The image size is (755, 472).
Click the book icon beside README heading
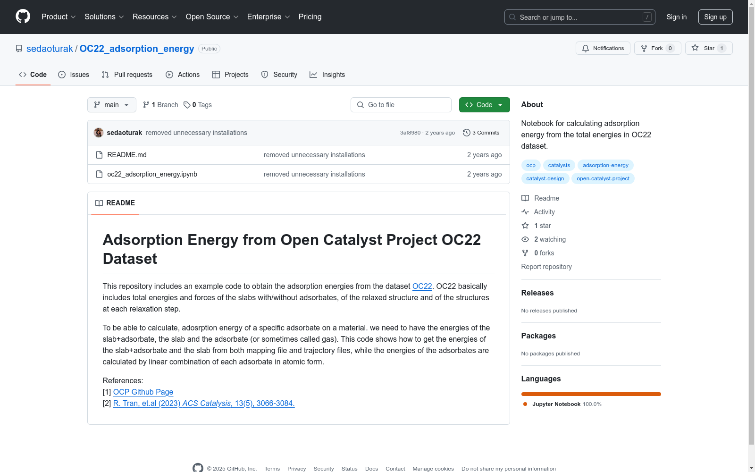click(99, 203)
